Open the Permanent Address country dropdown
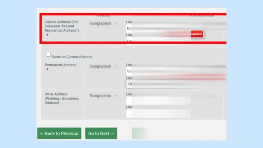Image resolution: width=263 pixels, height=148 pixels. pyautogui.click(x=104, y=67)
